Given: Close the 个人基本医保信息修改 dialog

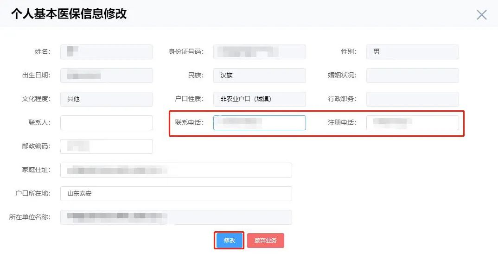Looking at the screenshot, I should pos(481,15).
